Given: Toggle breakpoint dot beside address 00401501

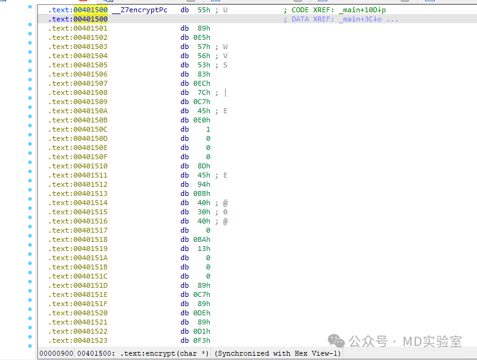Looking at the screenshot, I should 30,24.
